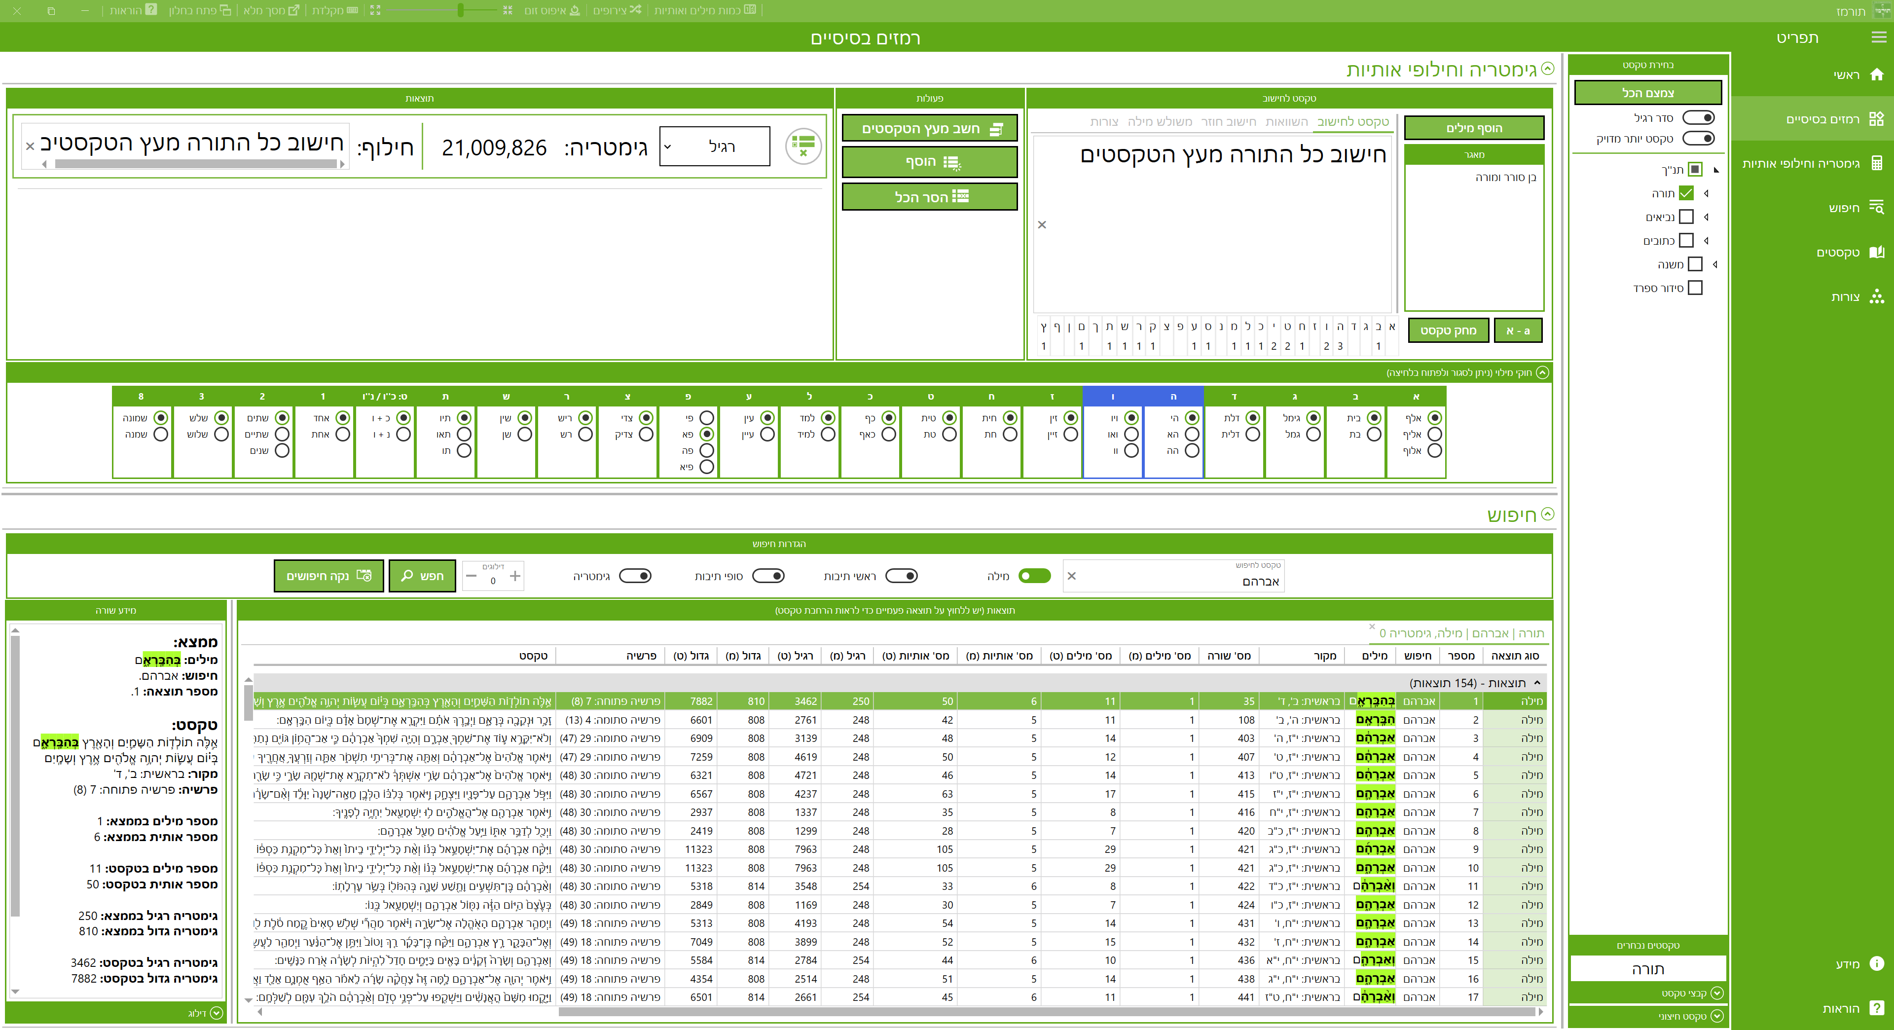Expand the קבצי טקסט section
This screenshot has width=1894, height=1030.
(1717, 993)
